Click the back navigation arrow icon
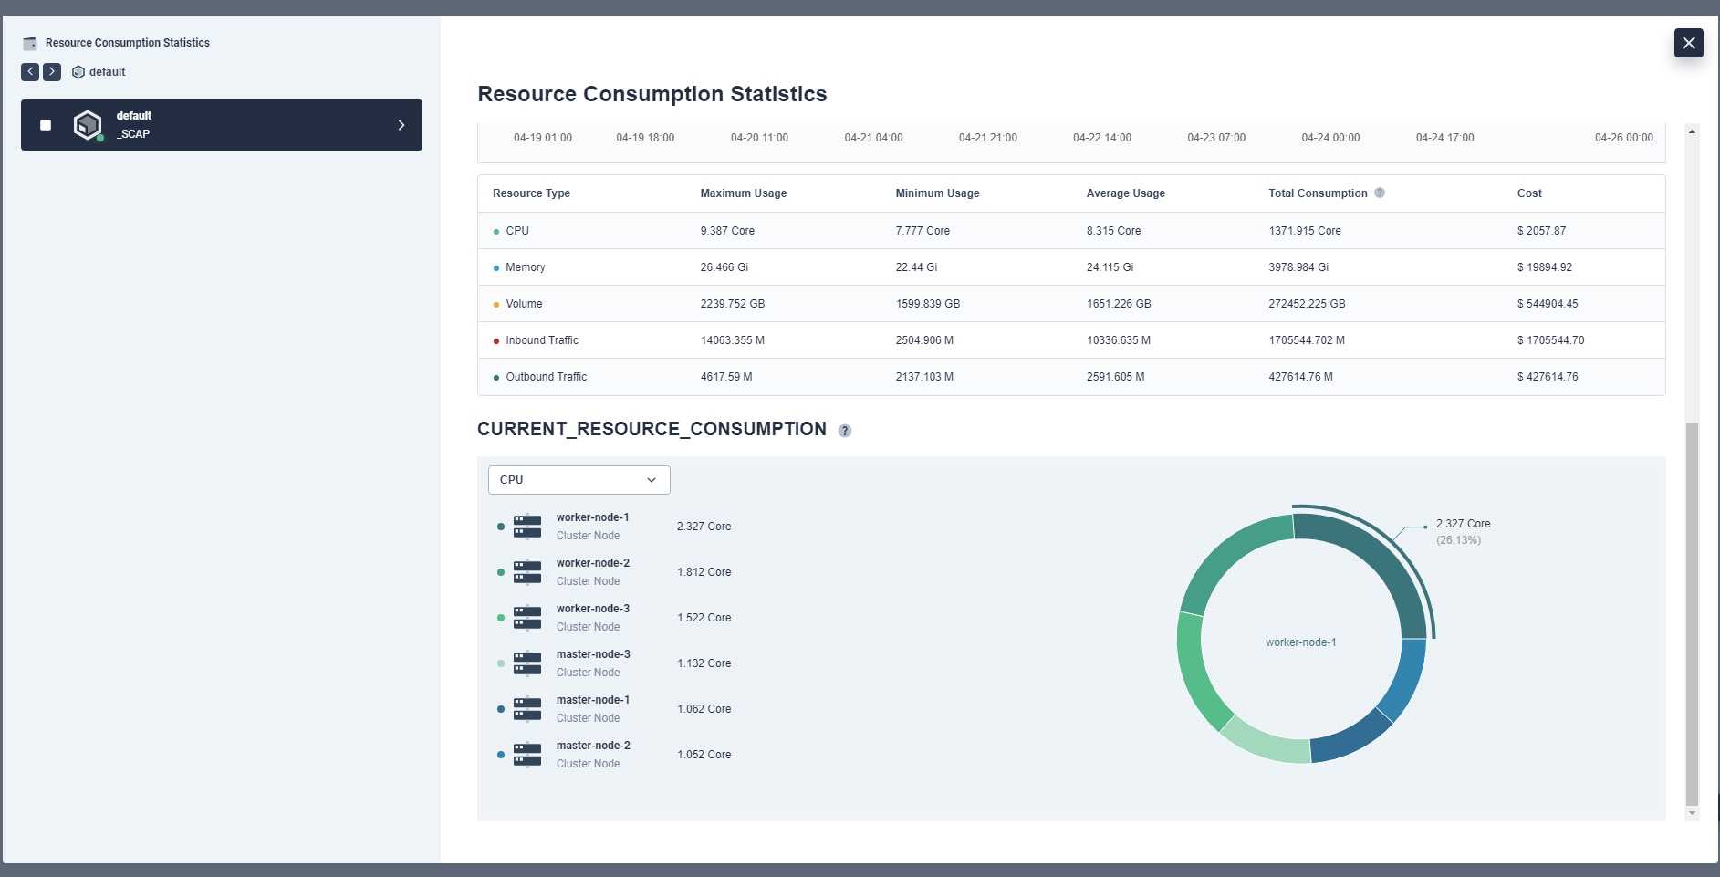Viewport: 1720px width, 877px height. (30, 72)
